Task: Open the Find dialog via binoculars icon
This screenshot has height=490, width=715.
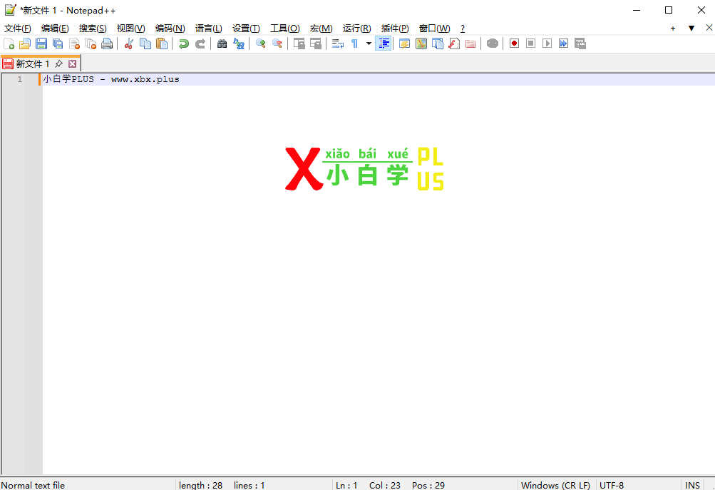Action: 222,43
